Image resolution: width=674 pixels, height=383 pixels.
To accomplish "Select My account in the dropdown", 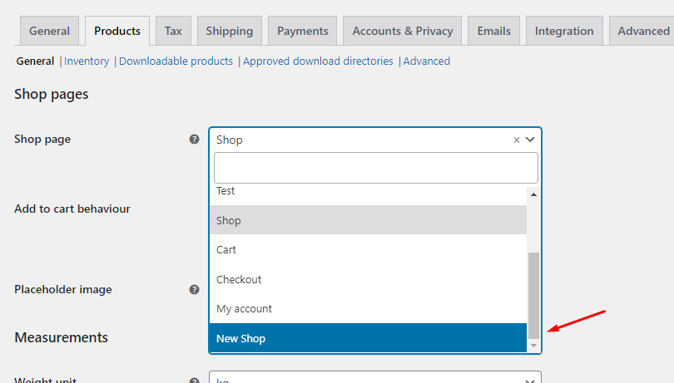I will [368, 308].
